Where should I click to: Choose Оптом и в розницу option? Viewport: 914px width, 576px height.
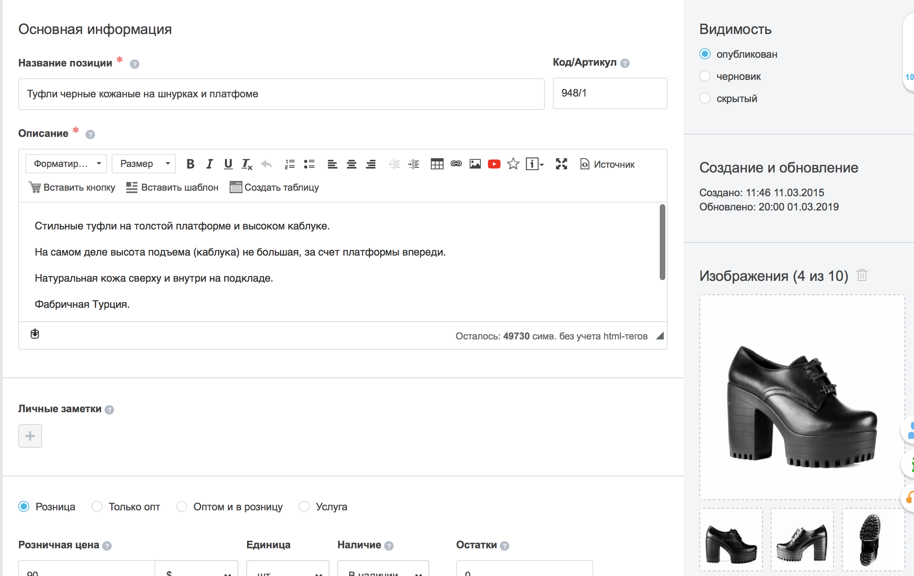(182, 506)
